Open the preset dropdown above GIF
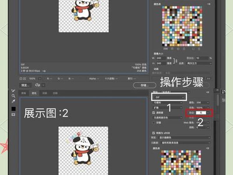This screenshot has height=175, width=233. point(176,92)
